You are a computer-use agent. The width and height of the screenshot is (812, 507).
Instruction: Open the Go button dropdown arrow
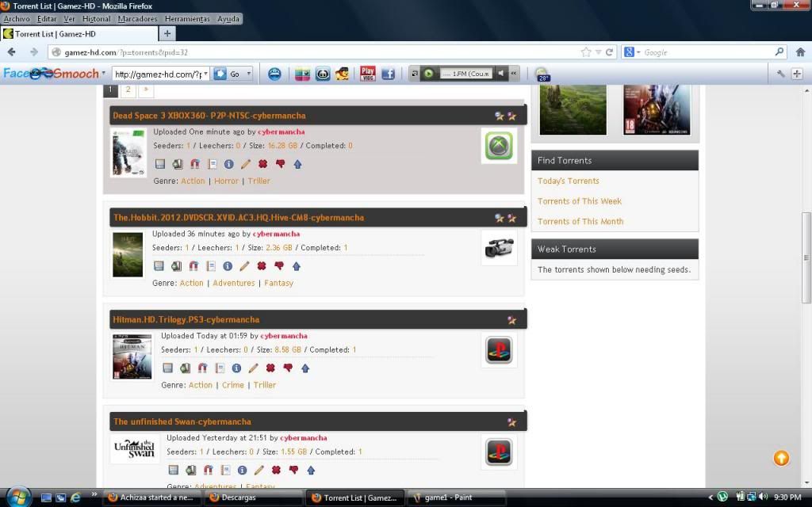248,74
